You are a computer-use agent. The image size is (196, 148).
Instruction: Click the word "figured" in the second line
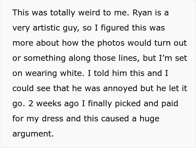tap(115, 28)
